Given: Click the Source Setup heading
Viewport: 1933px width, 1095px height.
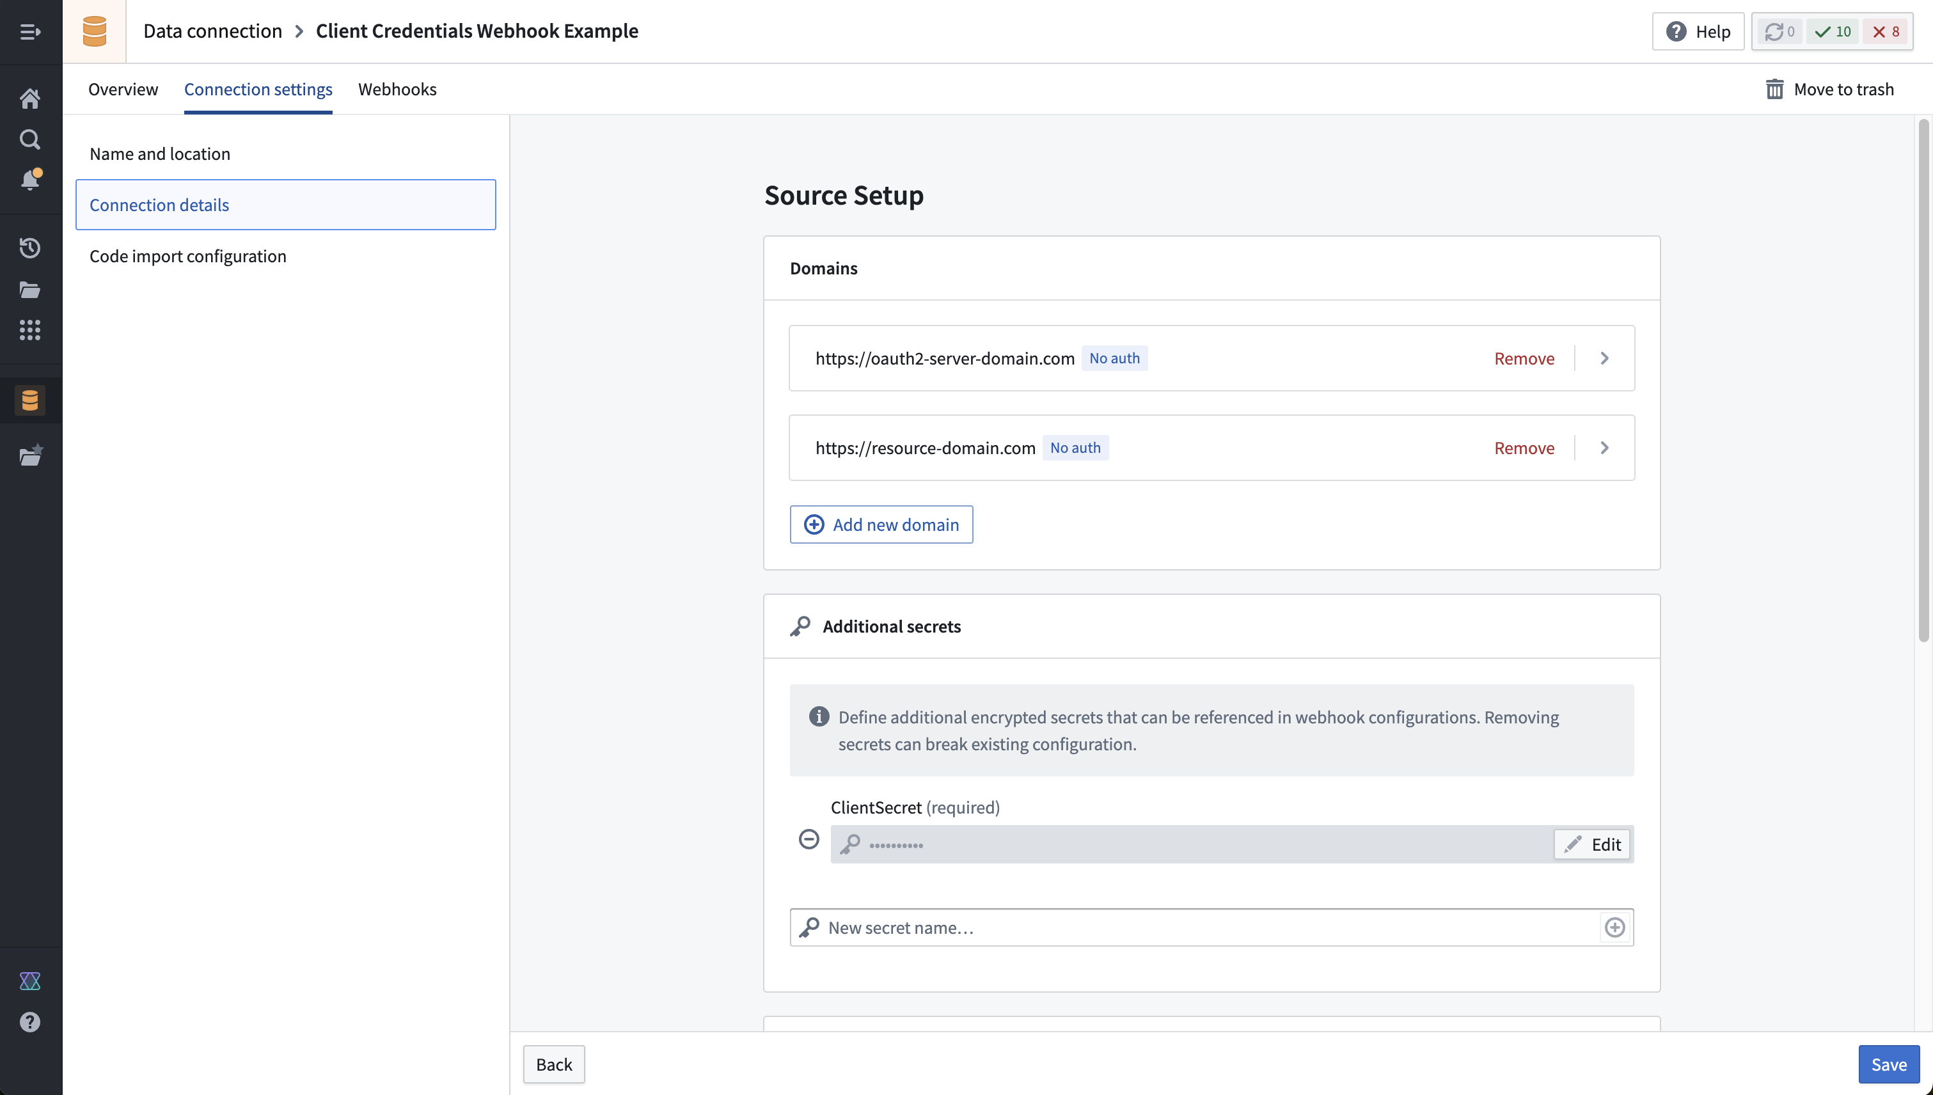Looking at the screenshot, I should click(x=844, y=196).
